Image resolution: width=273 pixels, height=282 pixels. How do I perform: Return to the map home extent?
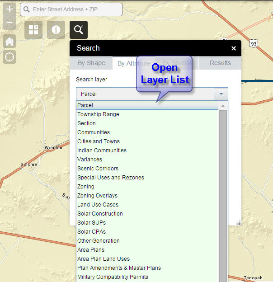(9, 41)
